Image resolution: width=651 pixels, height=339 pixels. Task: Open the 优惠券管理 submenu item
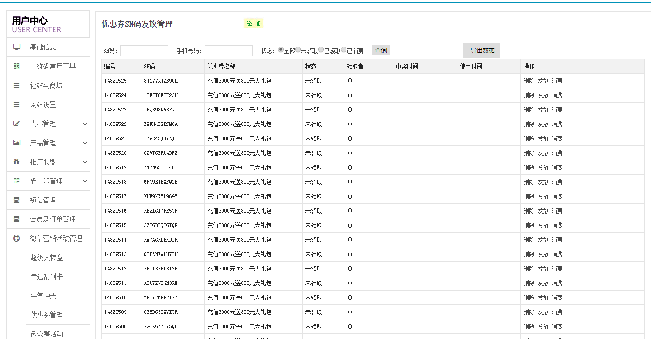(47, 315)
